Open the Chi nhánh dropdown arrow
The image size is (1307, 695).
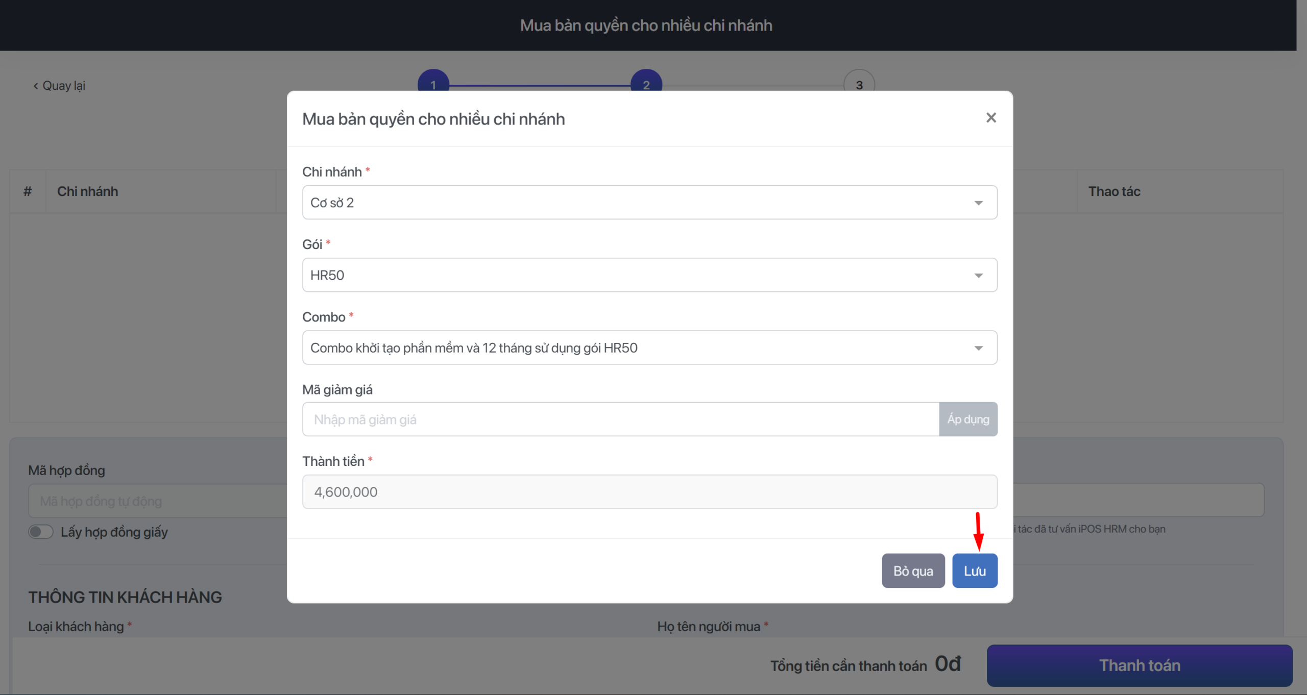click(x=978, y=203)
